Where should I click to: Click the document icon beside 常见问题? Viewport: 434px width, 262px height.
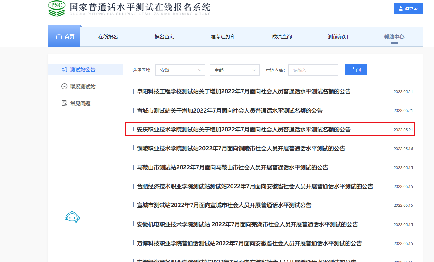click(64, 103)
